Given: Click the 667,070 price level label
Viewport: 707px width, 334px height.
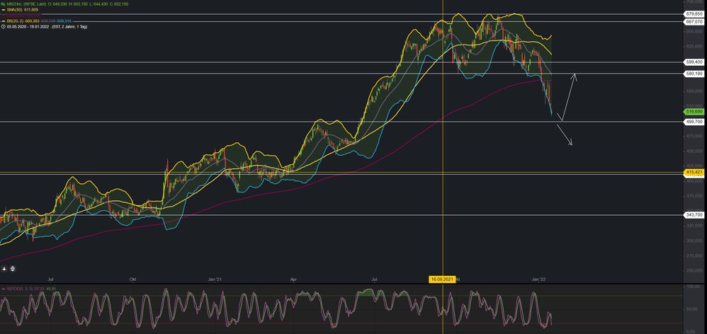Looking at the screenshot, I should (x=694, y=22).
